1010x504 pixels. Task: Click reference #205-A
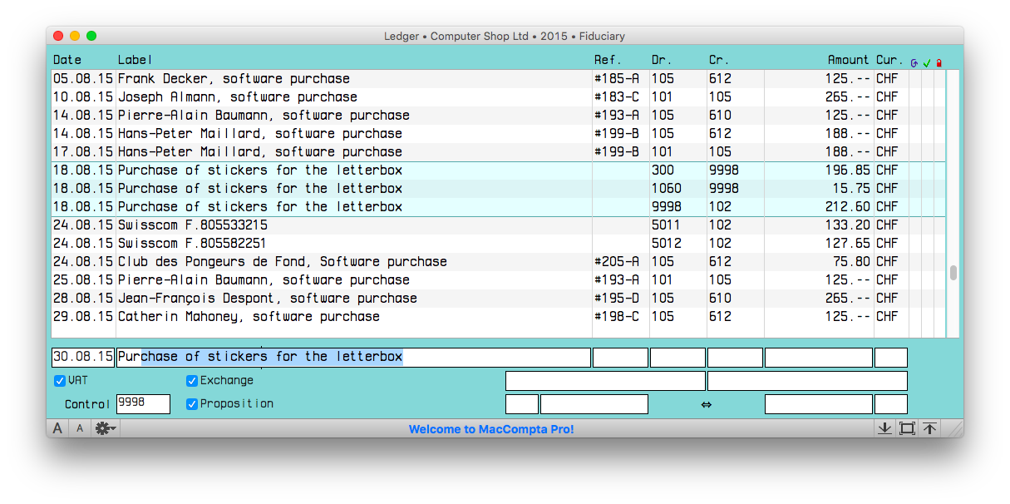coord(617,262)
